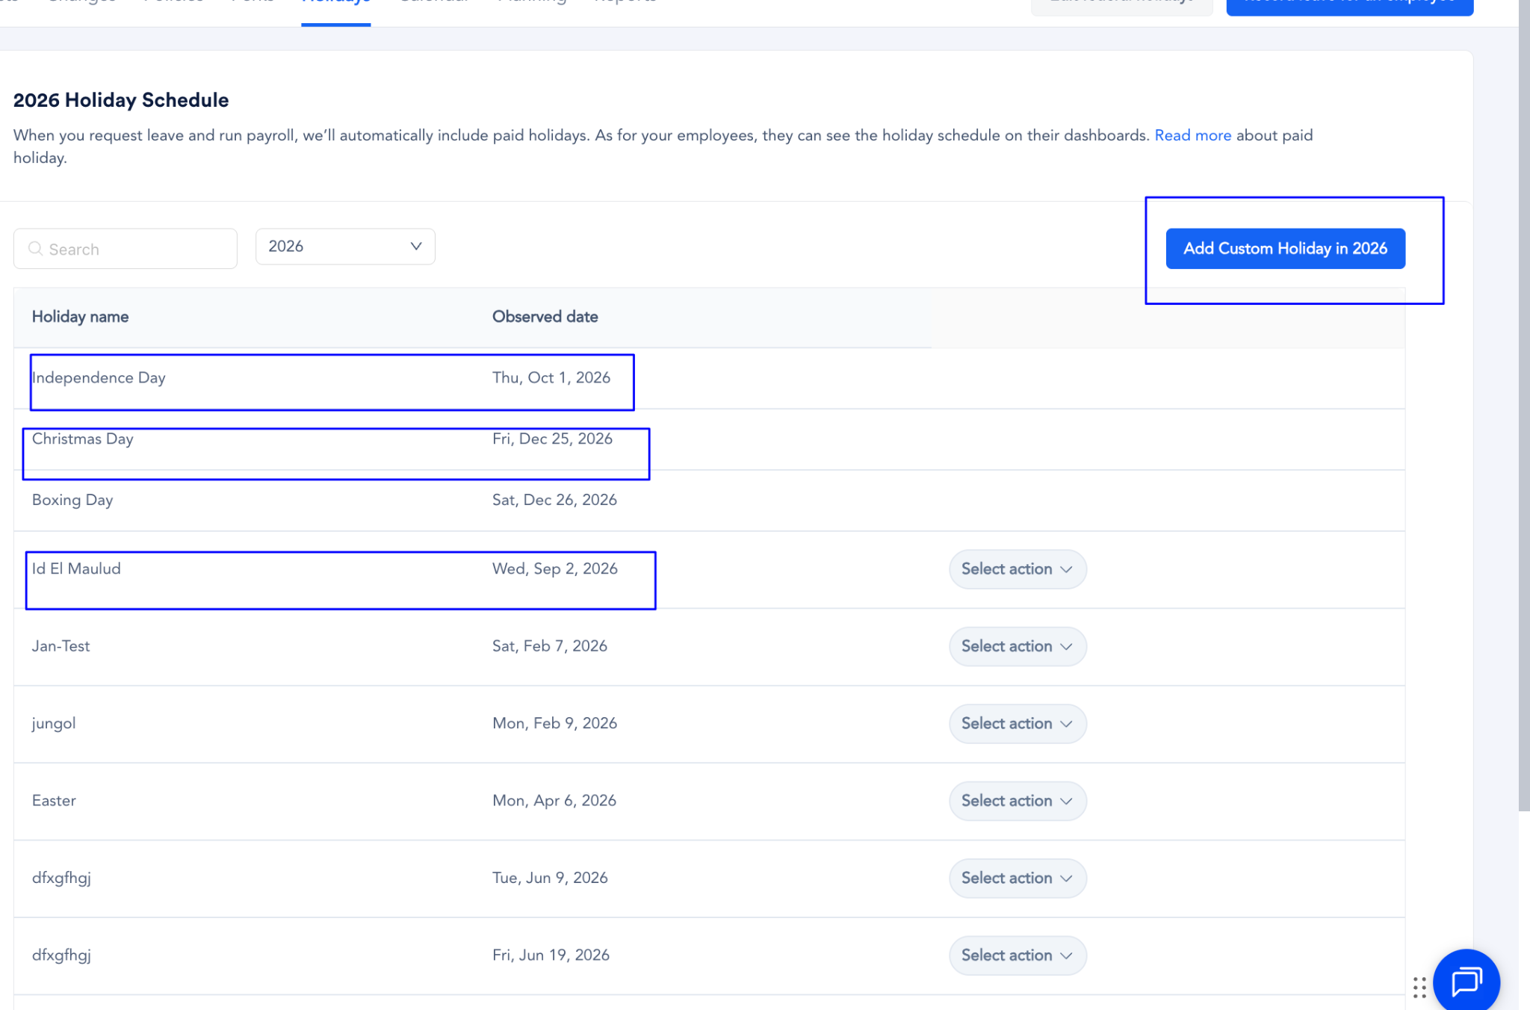Viewport: 1530px width, 1010px height.
Task: Click the Sat, Feb 7, 2026 date
Action: pyautogui.click(x=550, y=646)
